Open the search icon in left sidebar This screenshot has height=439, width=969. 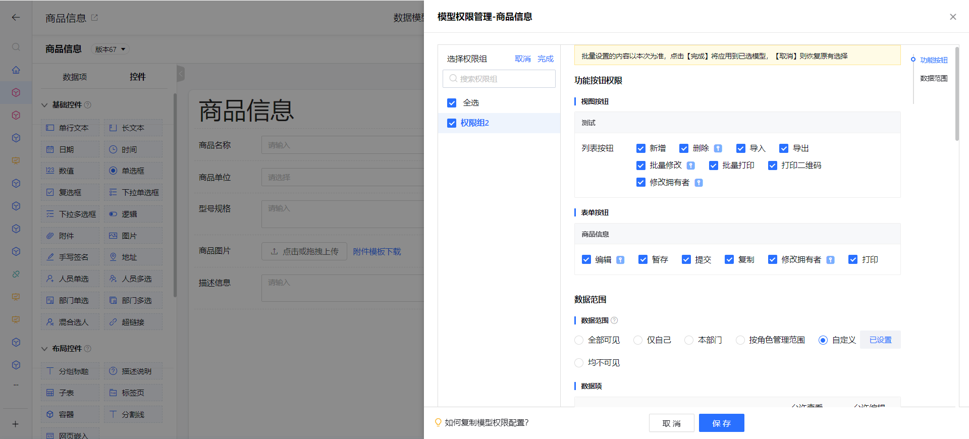(16, 47)
